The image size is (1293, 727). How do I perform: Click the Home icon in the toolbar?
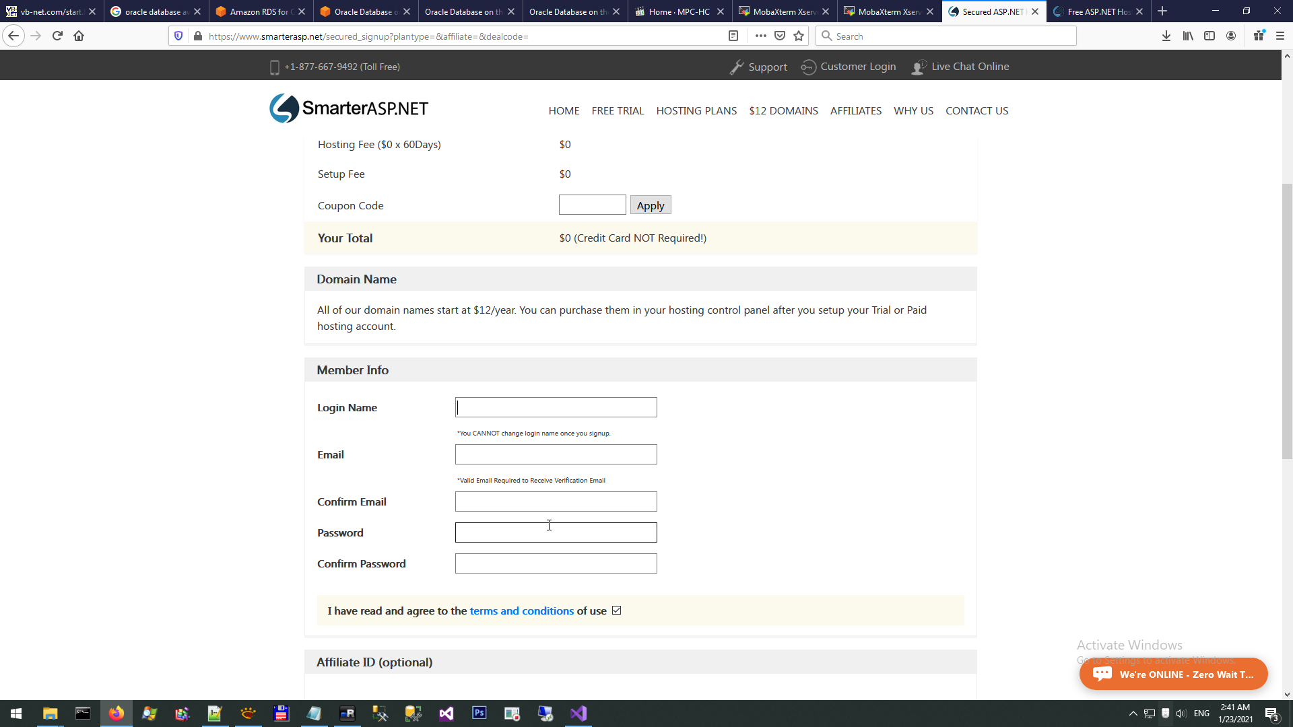click(x=79, y=36)
